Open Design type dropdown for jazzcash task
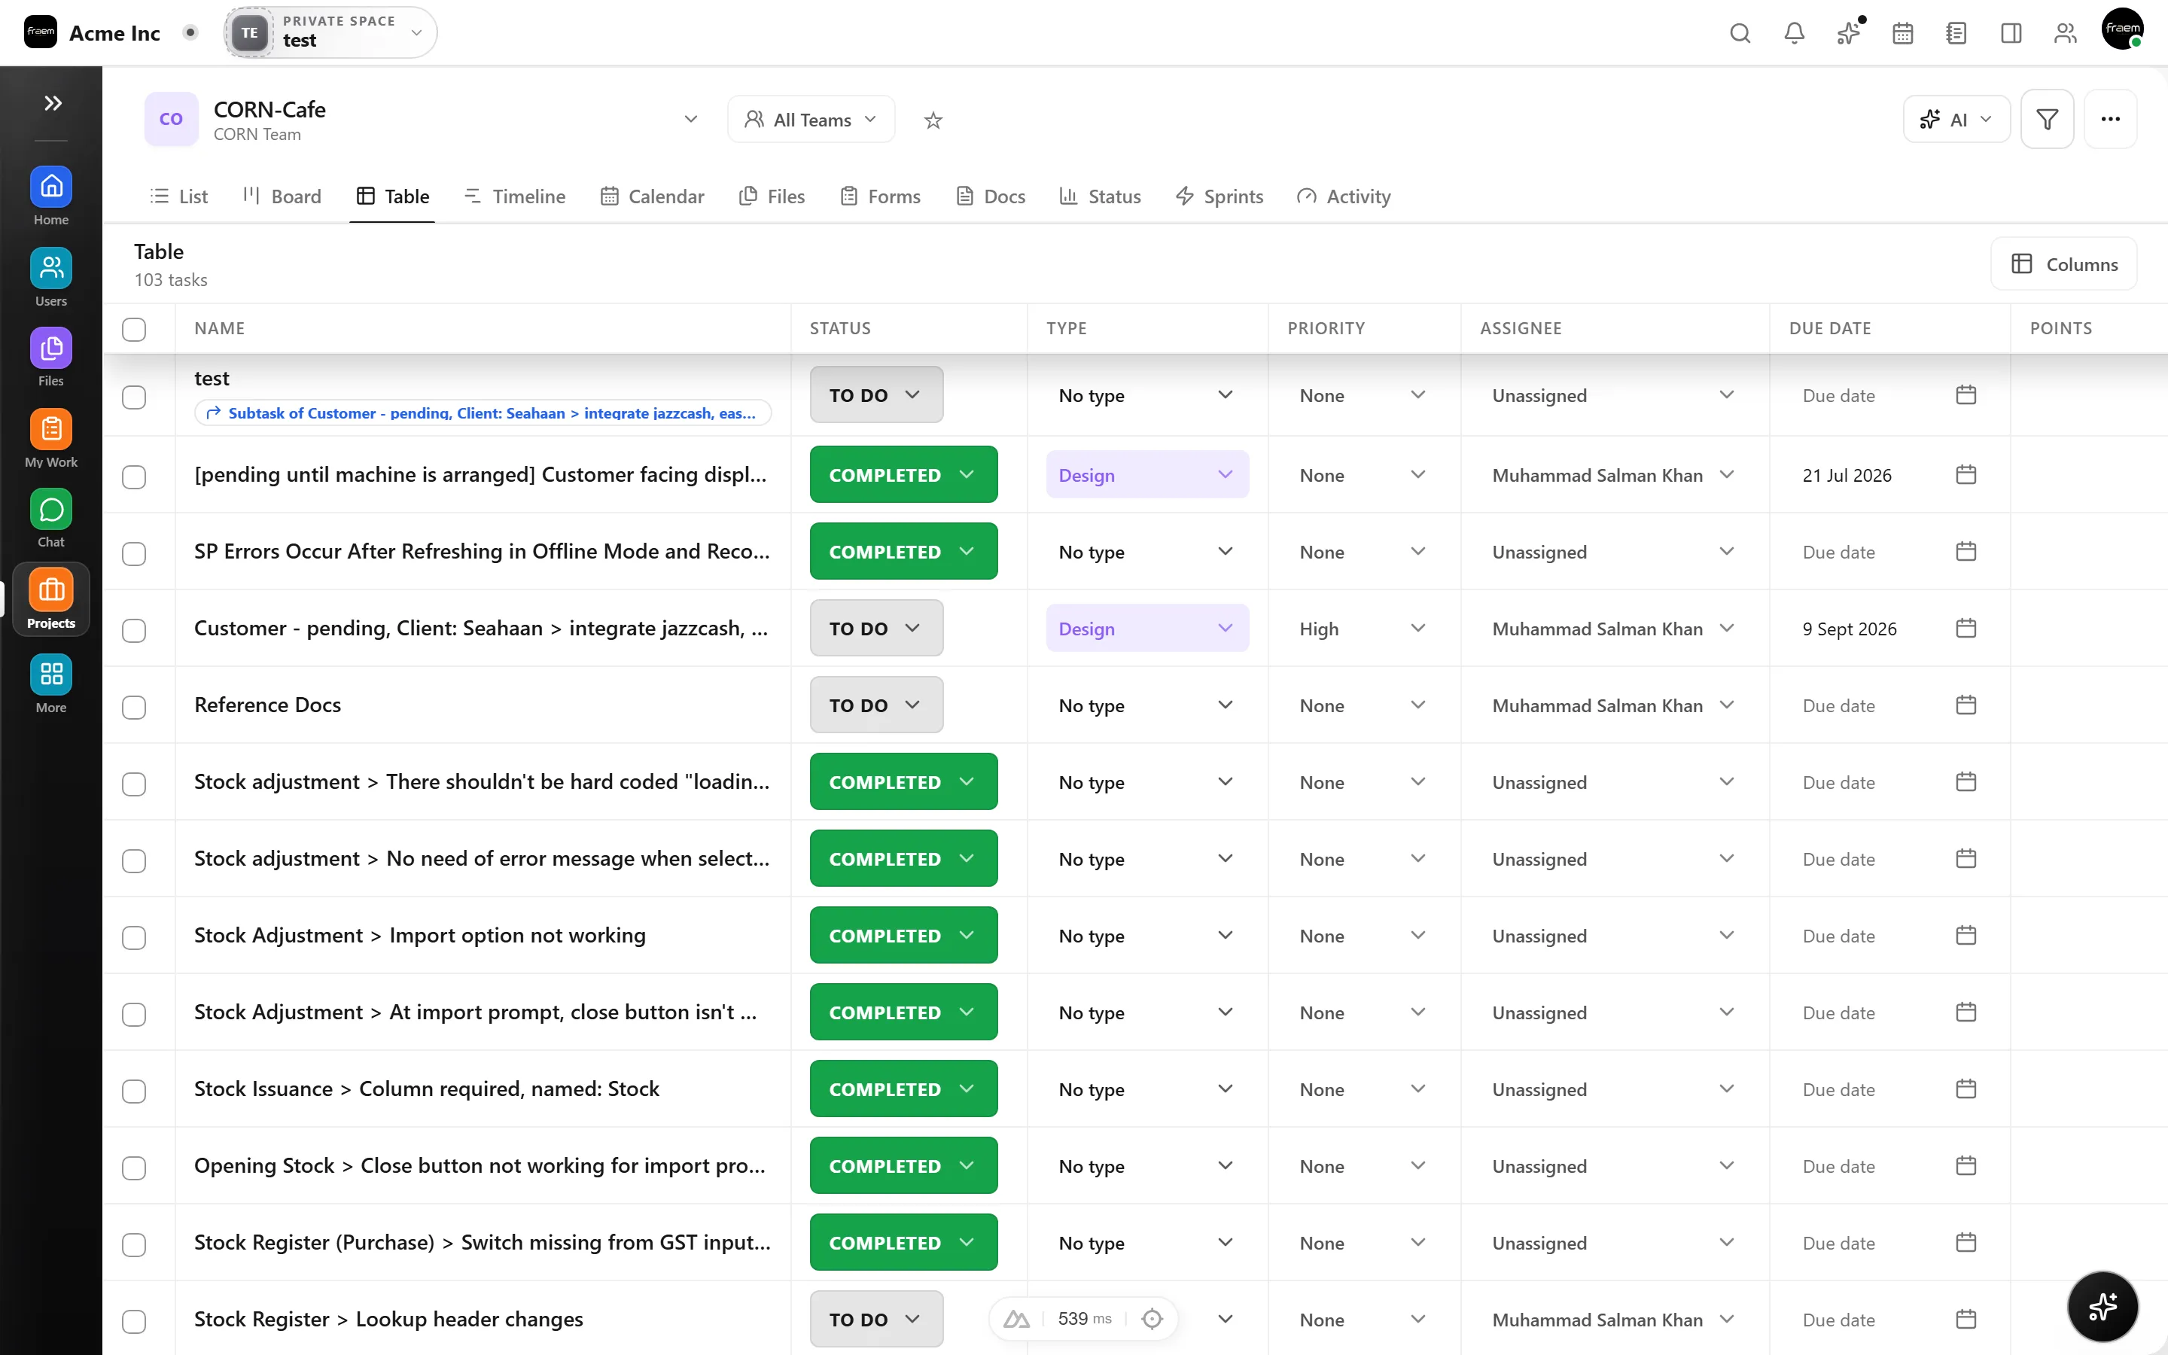The height and width of the screenshot is (1355, 2168). click(x=1146, y=629)
